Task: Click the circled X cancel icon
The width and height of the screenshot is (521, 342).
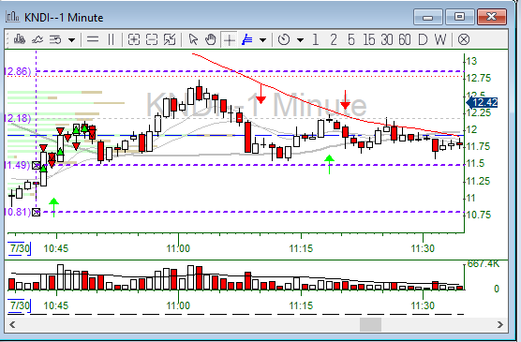Action: tap(464, 40)
